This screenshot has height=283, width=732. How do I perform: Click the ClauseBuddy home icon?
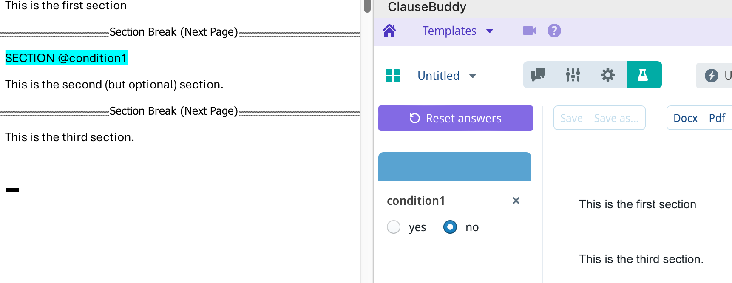coord(389,31)
